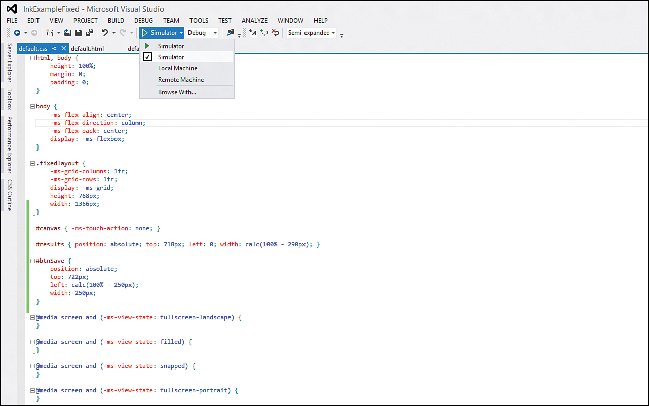Open the Performance Explorer side panel
The width and height of the screenshot is (649, 406).
click(x=9, y=145)
